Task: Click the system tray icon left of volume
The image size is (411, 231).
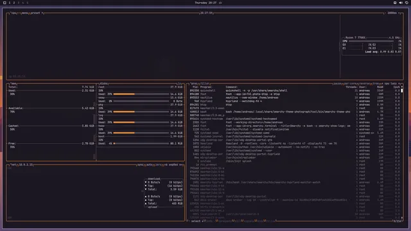Action: [x=395, y=3]
